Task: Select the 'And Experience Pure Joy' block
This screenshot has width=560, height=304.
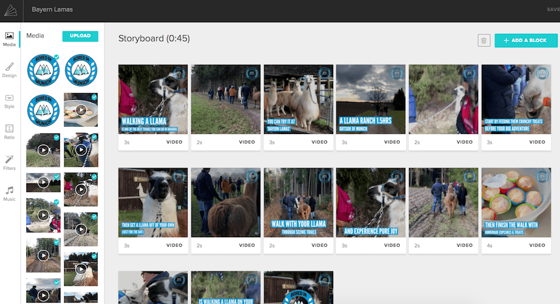Action: click(370, 203)
